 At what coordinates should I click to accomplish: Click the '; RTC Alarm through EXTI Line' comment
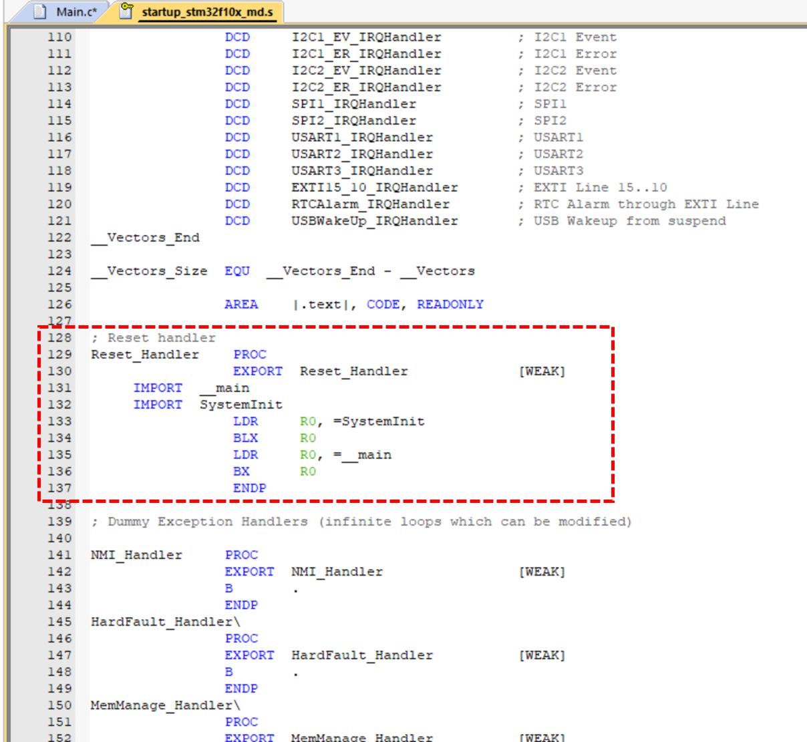click(638, 204)
